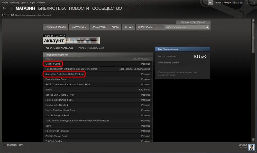Reload the store page
Screen dimensions: 257x153
[x=4, y=15]
